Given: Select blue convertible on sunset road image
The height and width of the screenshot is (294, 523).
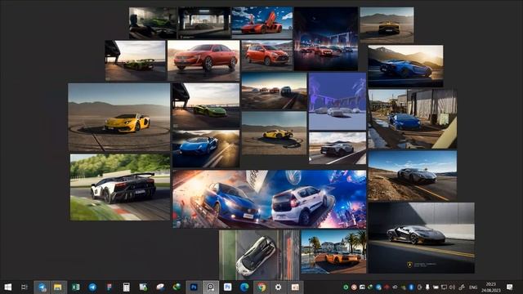Looking at the screenshot, I should click(206, 149).
